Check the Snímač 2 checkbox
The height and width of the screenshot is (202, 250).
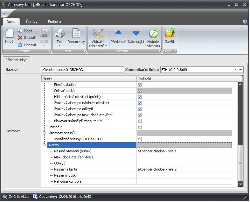pos(140,127)
